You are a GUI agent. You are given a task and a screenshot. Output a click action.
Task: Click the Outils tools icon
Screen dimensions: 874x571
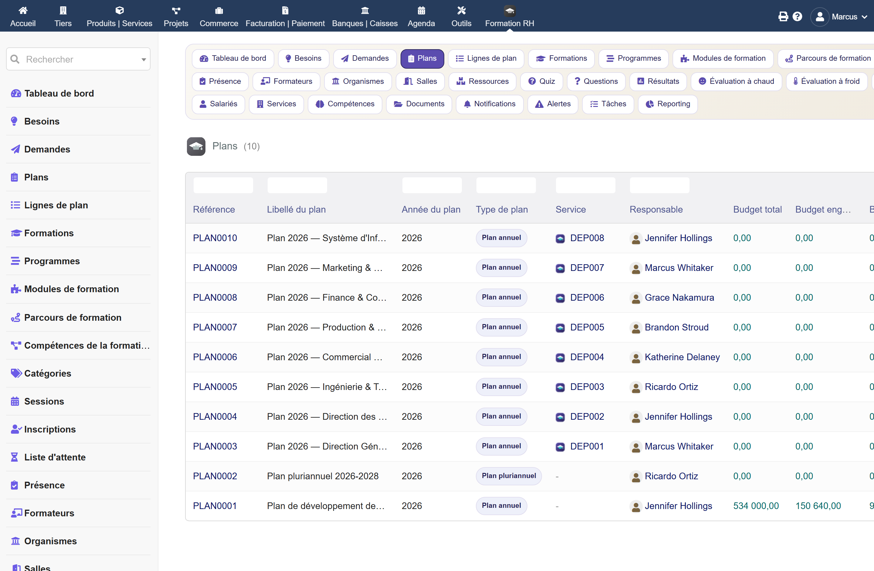(461, 10)
